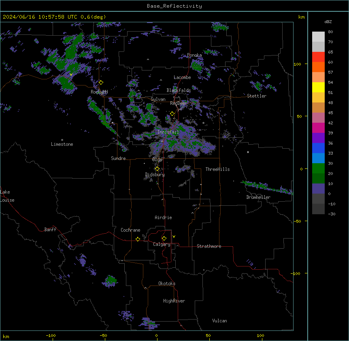Click the Calgary city label

[162, 244]
